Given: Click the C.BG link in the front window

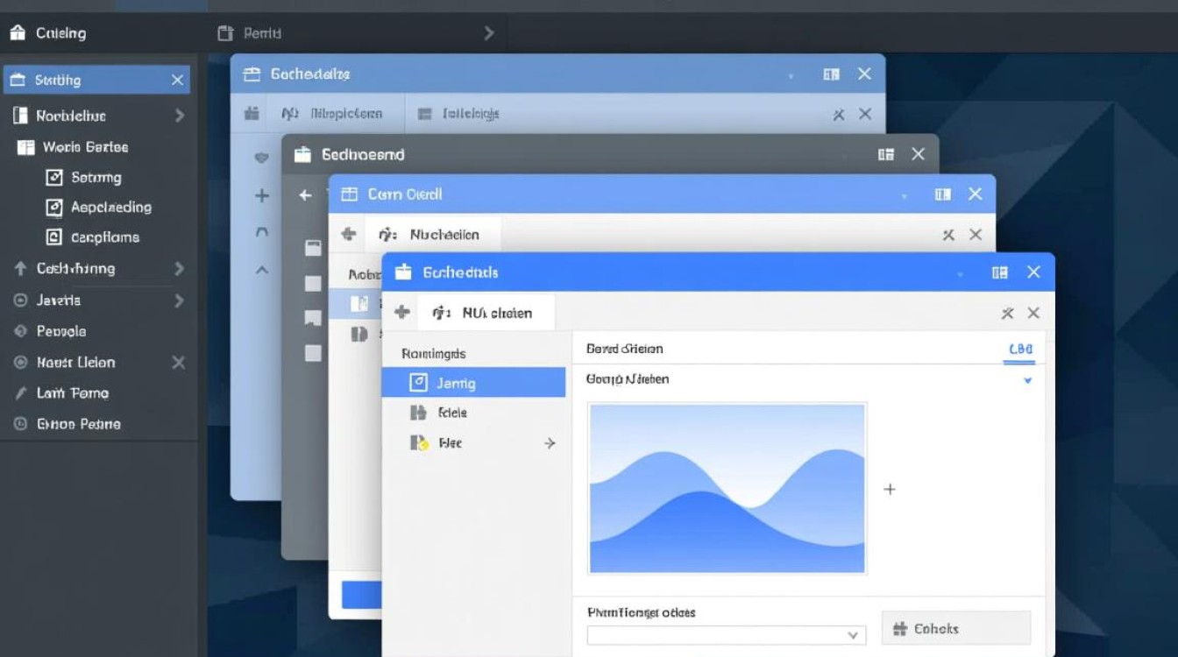Looking at the screenshot, I should [x=1020, y=349].
